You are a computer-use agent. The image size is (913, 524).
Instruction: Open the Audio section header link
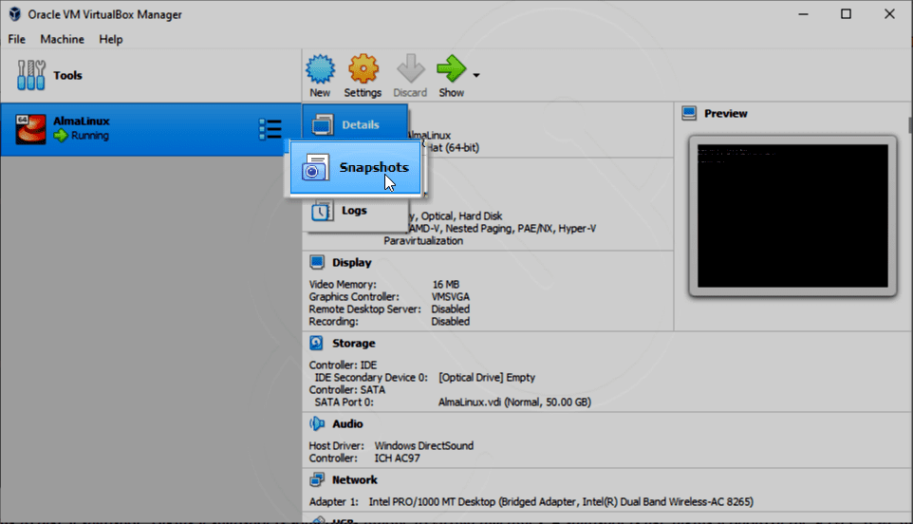point(347,424)
